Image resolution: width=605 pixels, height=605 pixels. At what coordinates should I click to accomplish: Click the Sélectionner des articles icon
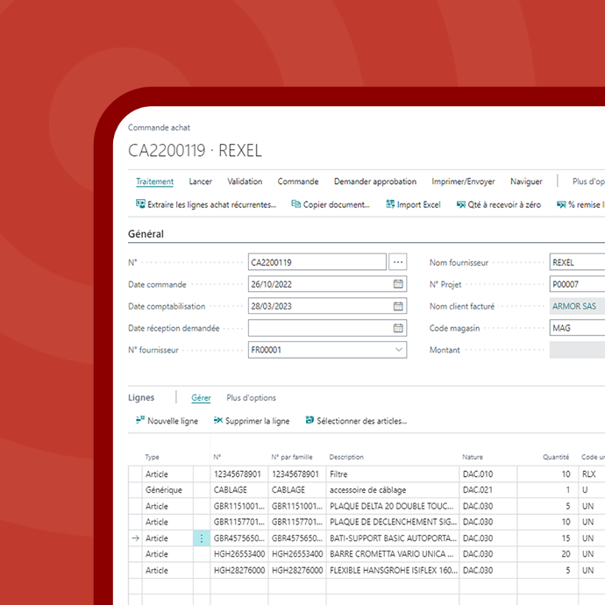[310, 421]
